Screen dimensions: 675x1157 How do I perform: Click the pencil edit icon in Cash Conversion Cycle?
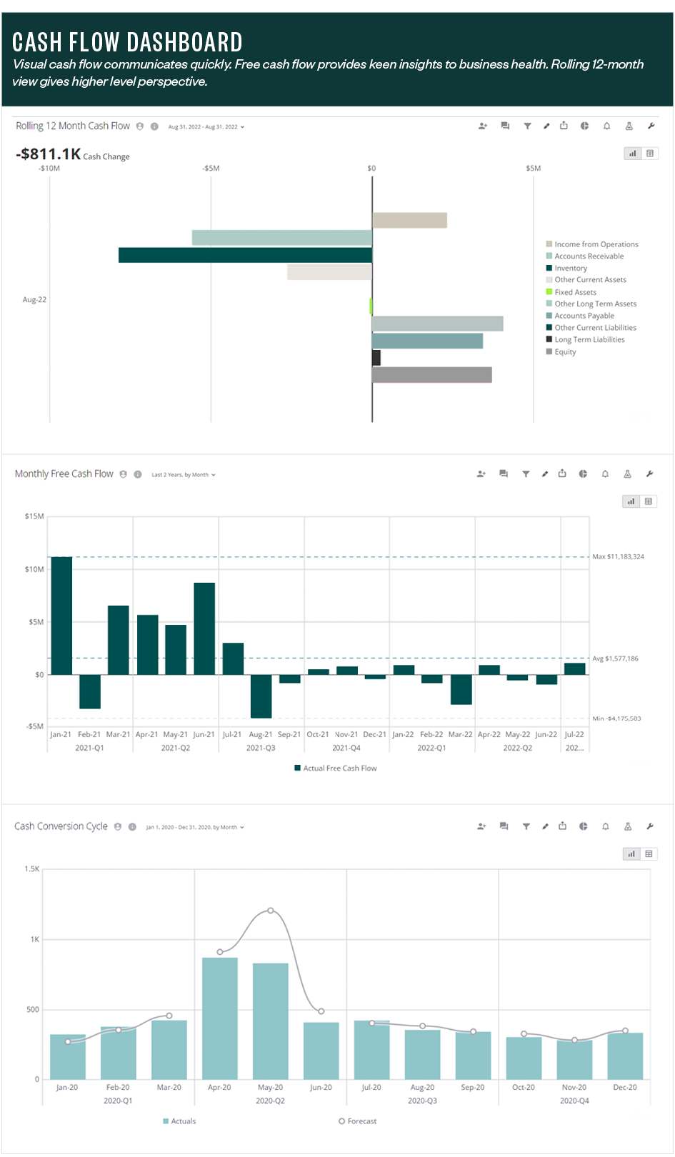tap(545, 826)
